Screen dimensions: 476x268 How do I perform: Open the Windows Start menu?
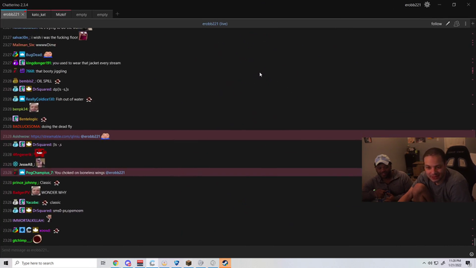point(6,263)
